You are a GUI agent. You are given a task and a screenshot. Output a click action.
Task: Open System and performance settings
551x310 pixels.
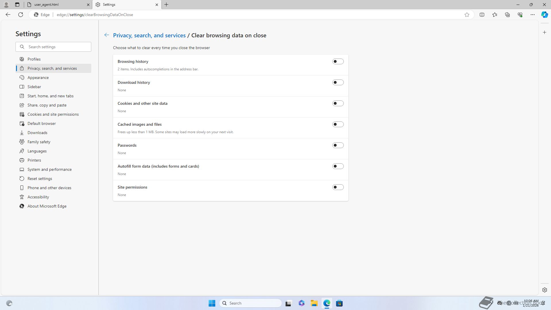coord(49,169)
